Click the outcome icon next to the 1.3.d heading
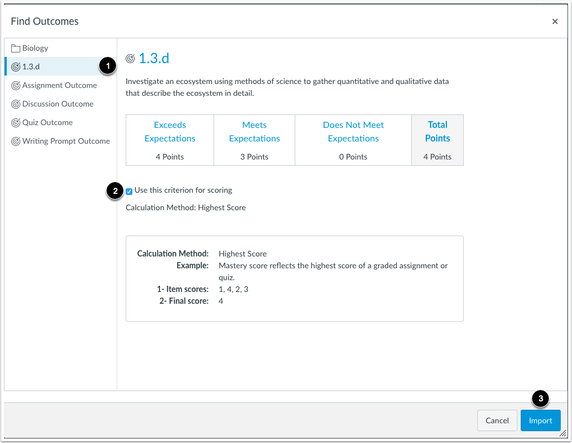The image size is (572, 443). [x=130, y=59]
